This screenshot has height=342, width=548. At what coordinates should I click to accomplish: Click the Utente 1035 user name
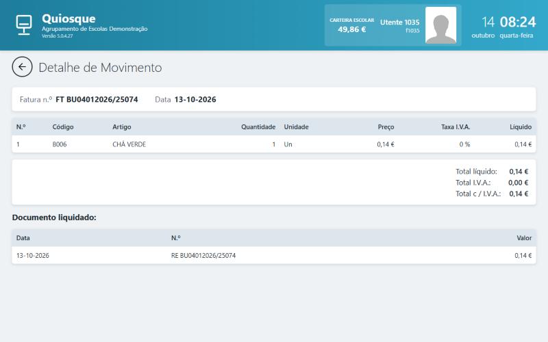399,22
